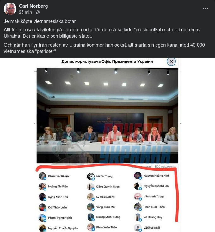Click Nguyễn Hoàng Ninh's avatar
The height and width of the screenshot is (232, 215).
(138, 176)
